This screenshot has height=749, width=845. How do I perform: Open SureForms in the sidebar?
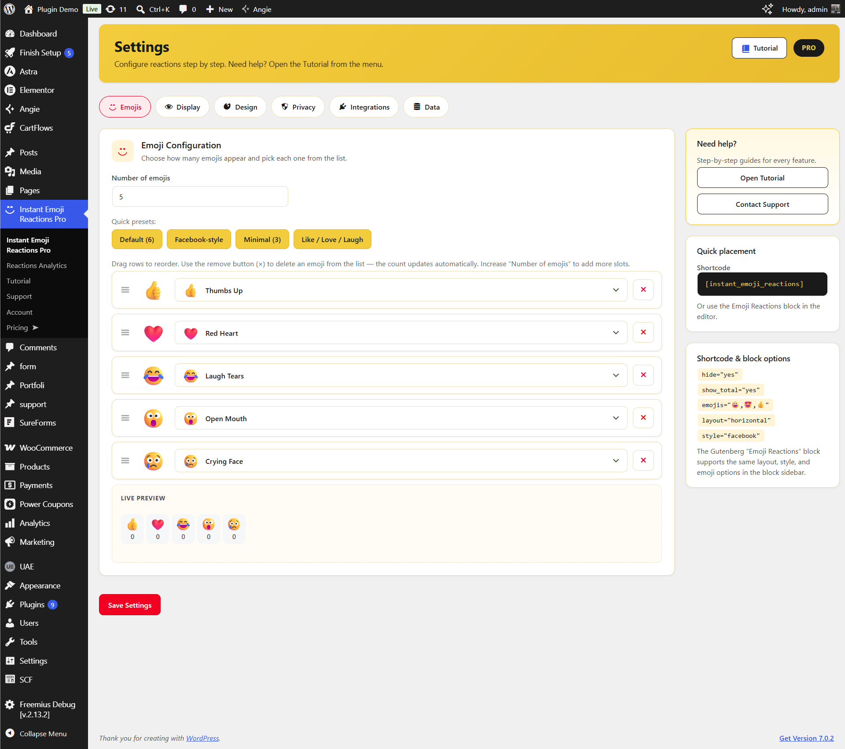44,422
